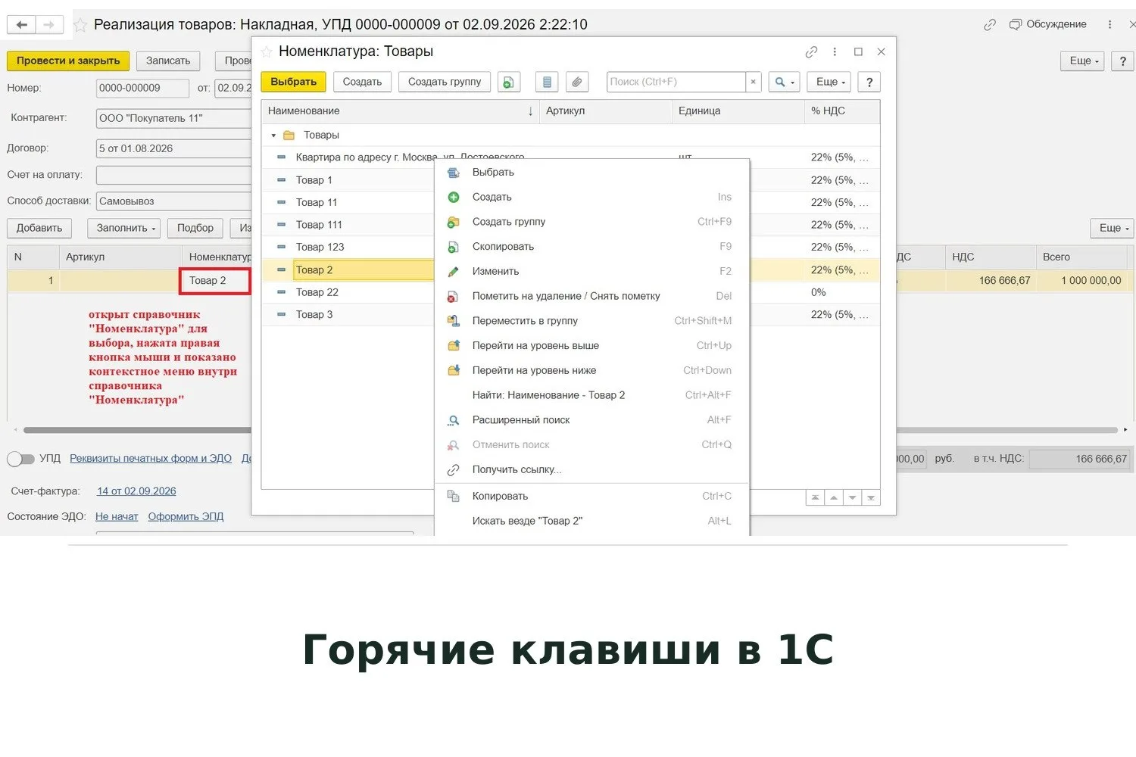Click the Добавить button
Viewport: 1136px width, 757px height.
[39, 228]
